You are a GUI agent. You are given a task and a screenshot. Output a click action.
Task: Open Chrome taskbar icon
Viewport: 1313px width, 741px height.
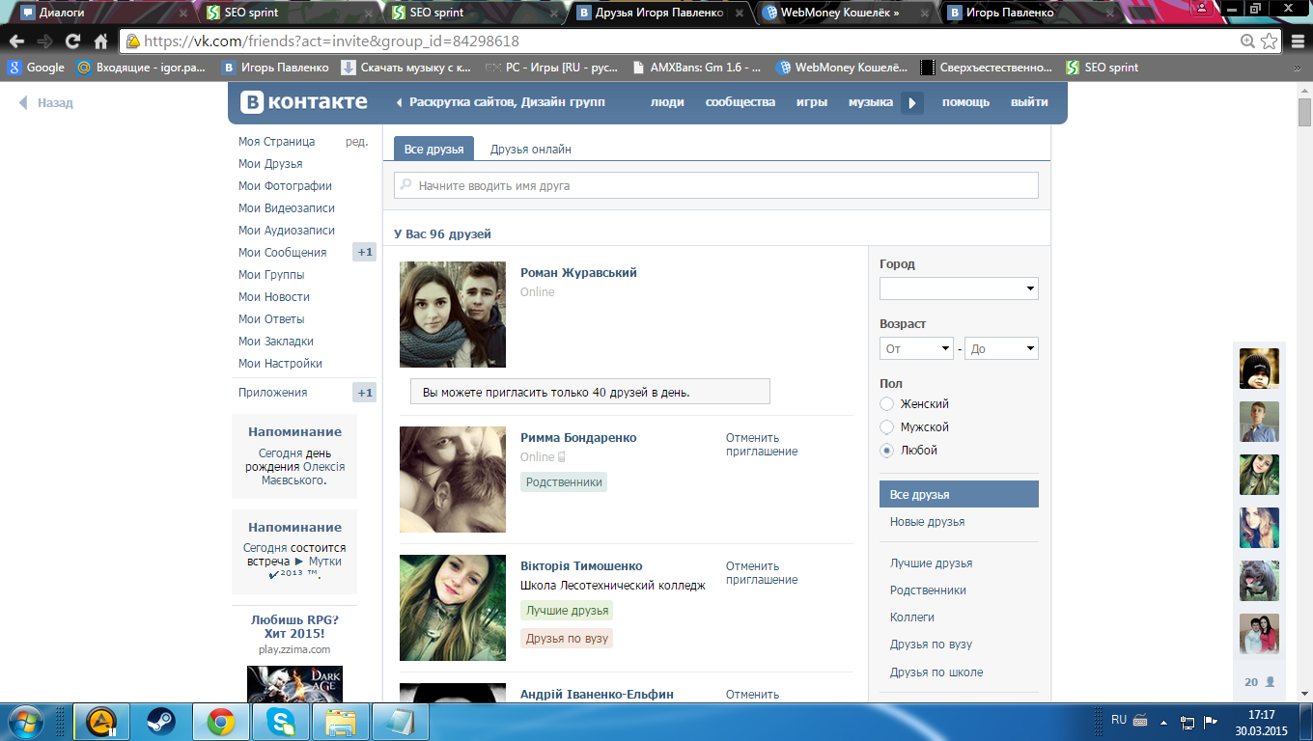[220, 721]
